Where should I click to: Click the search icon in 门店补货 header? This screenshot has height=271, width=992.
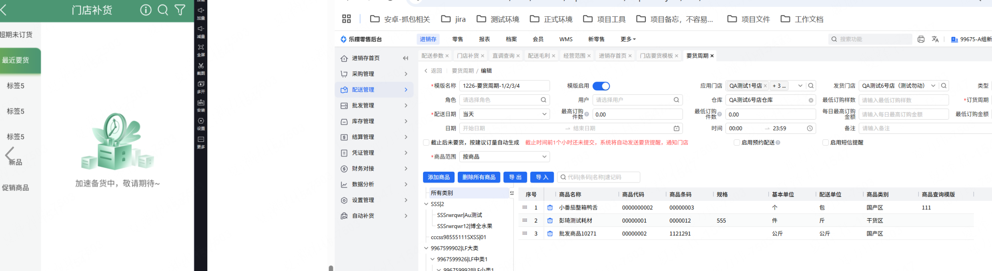coord(163,10)
